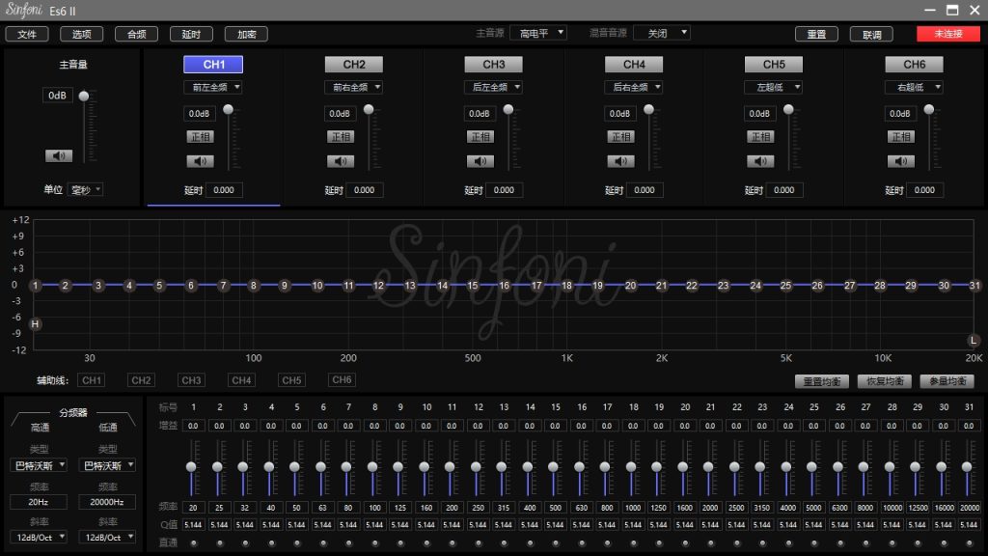The height and width of the screenshot is (556, 988).
Task: Toggle CH4 正相 phase button
Action: point(621,137)
